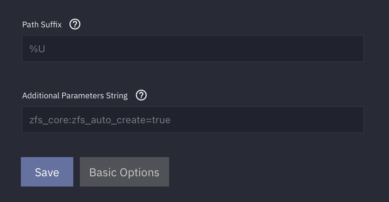This screenshot has width=389, height=202.
Task: Click the Additional Parameters String label
Action: (x=75, y=95)
